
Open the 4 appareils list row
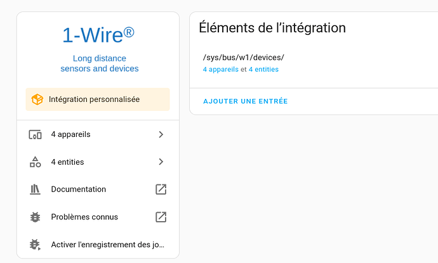point(98,134)
